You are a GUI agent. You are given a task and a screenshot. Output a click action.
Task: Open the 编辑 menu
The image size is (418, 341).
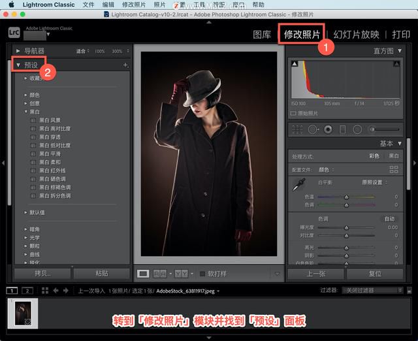click(108, 5)
